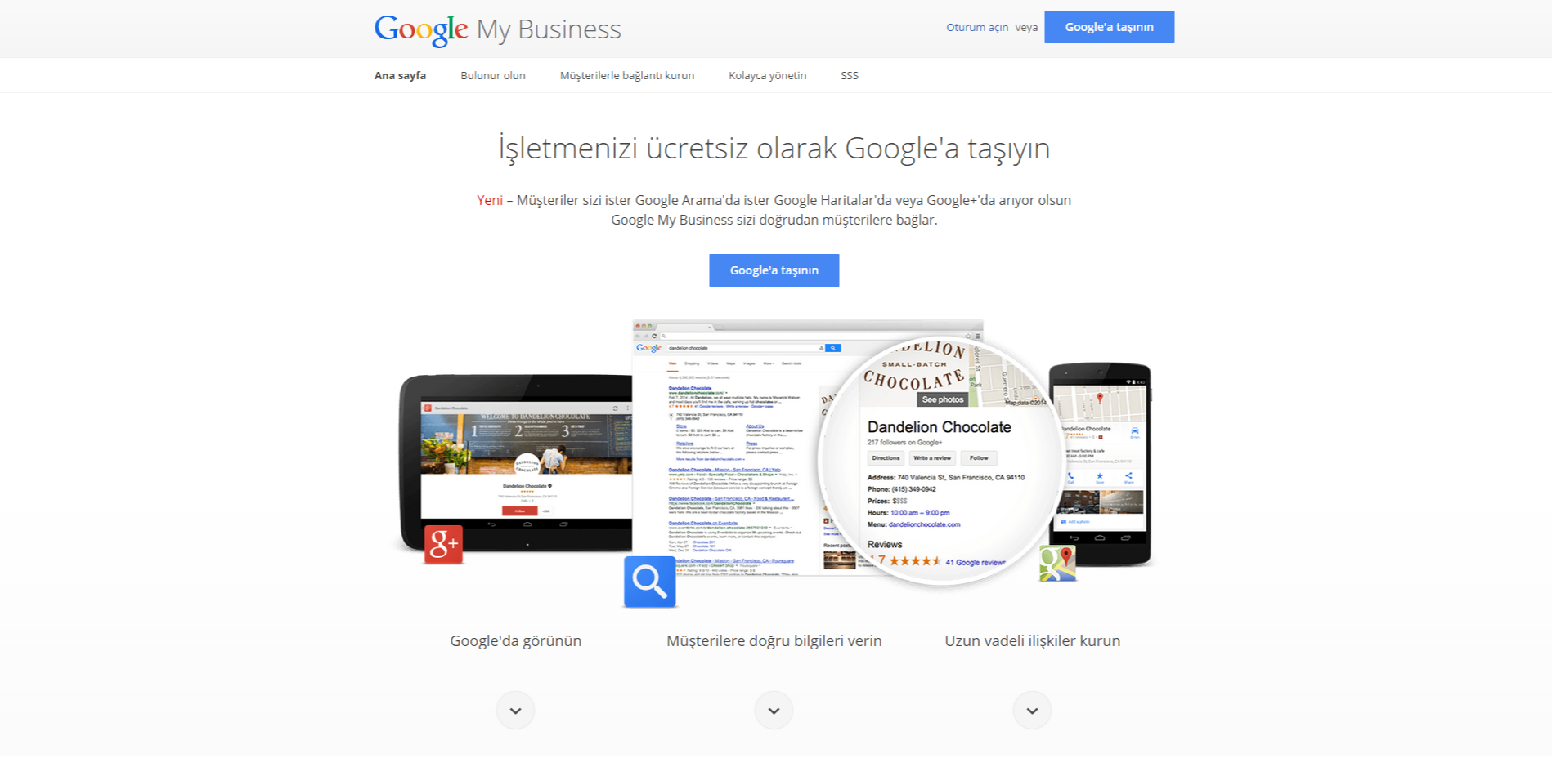Open the SSS tab

pos(850,75)
